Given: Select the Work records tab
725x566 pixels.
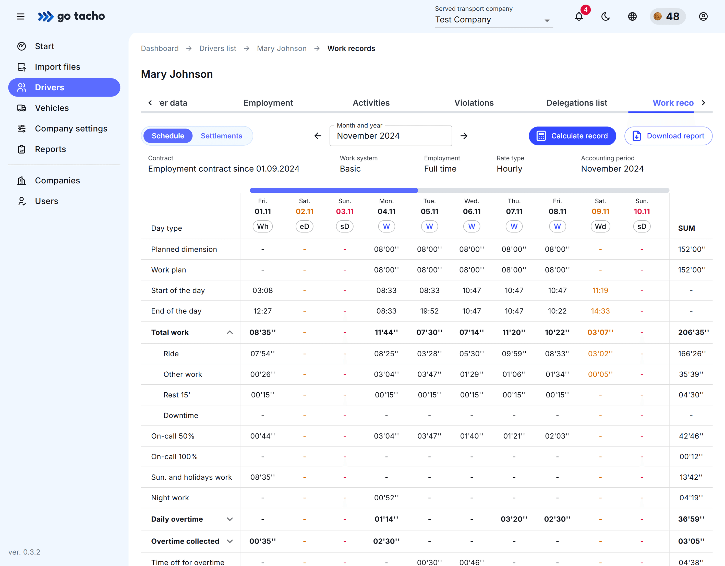Looking at the screenshot, I should [673, 103].
